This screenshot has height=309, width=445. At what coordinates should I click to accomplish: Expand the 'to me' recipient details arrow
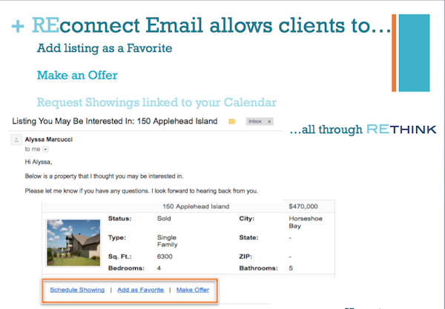point(45,150)
